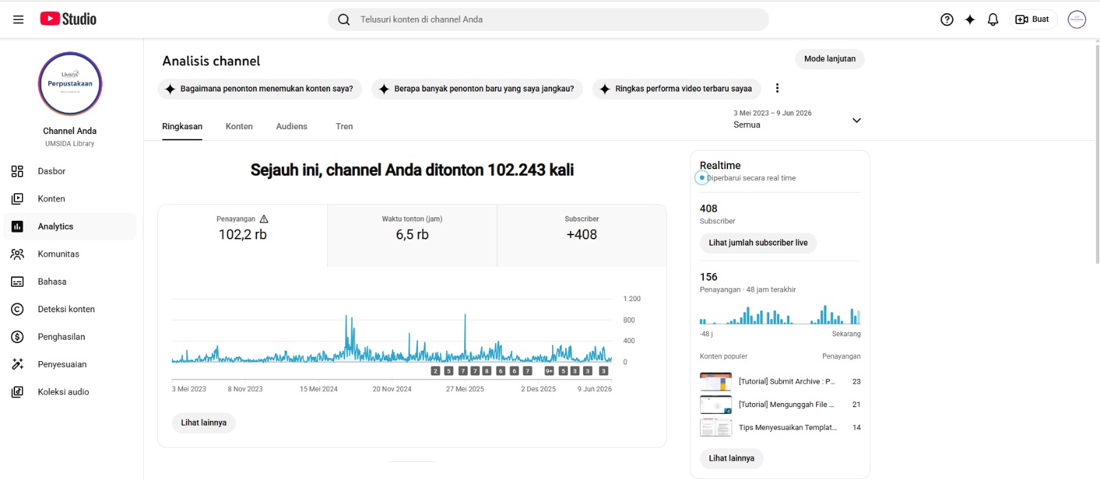This screenshot has width=1100, height=480.
Task: Open the Tutorial Submit Archive video thumbnail
Action: (716, 382)
